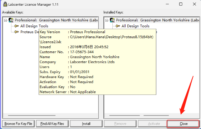Click the Labcenter Licence Manager padlock icon
This screenshot has height=129, width=201.
[x=5, y=4]
